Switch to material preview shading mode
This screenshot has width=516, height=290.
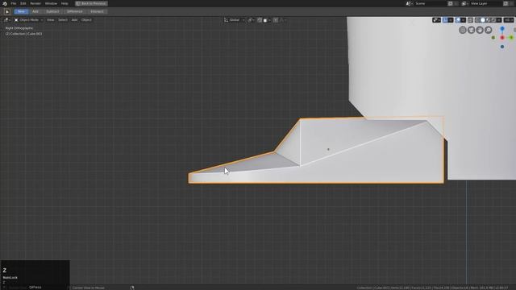point(489,20)
